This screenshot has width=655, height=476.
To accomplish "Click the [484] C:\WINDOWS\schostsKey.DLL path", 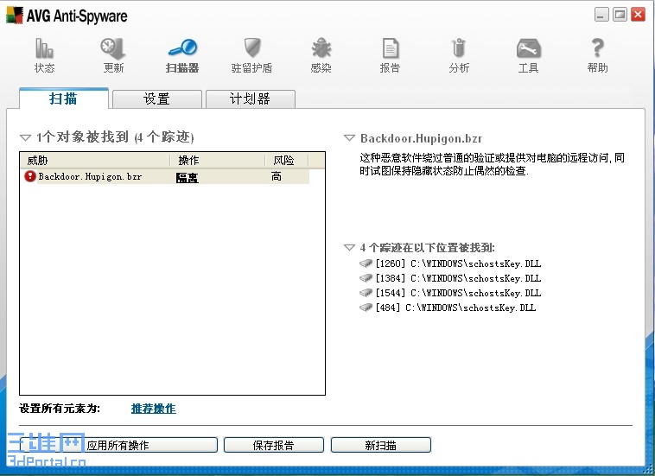I will 455,308.
